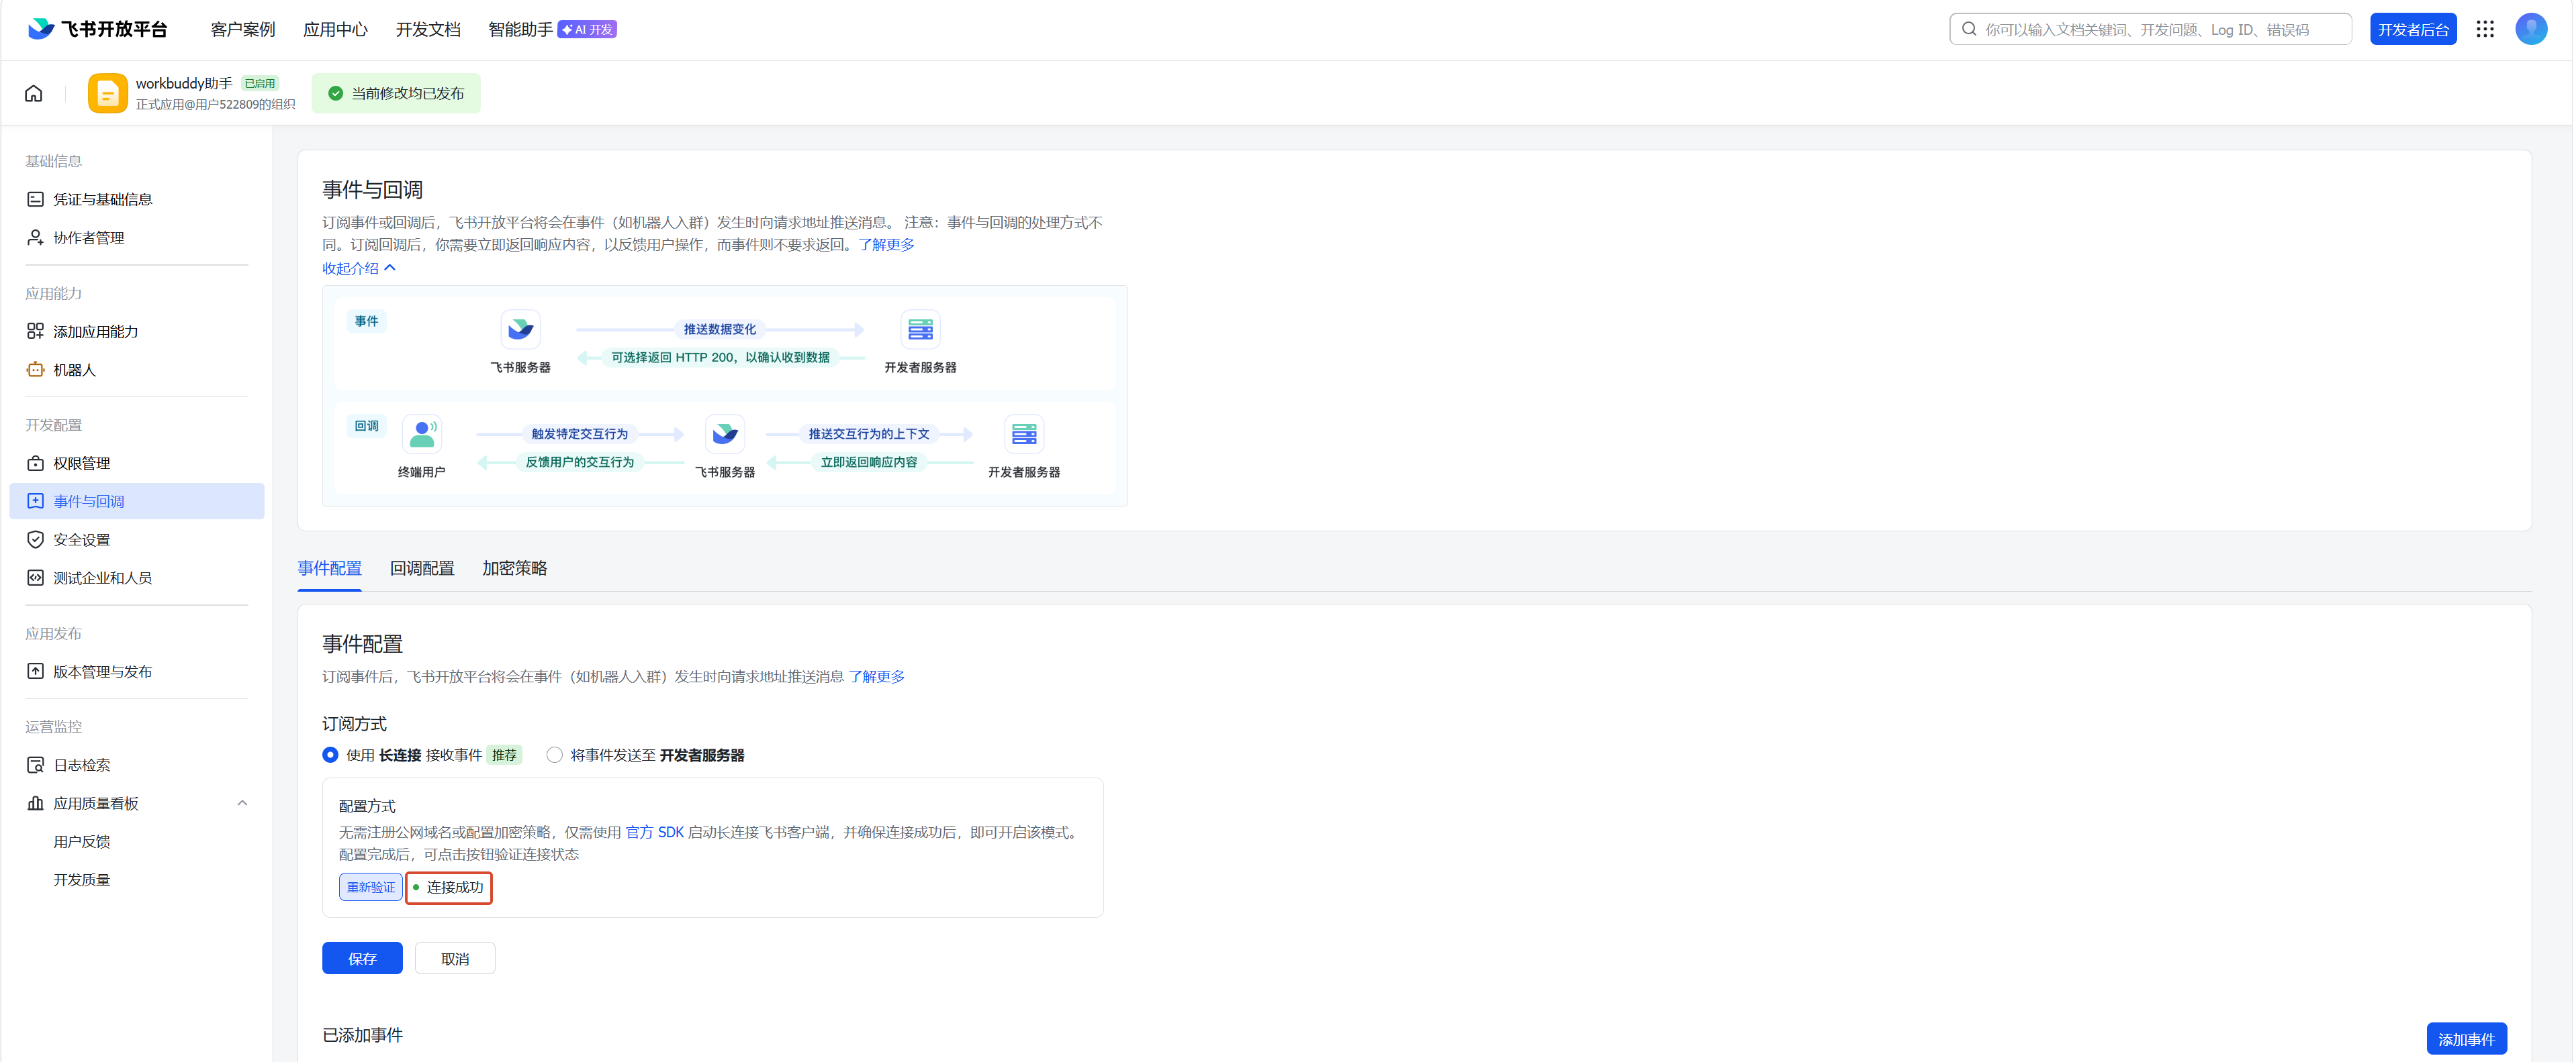2576x1062 pixels.
Task: Open 开发文档 in the top menu
Action: [x=427, y=29]
